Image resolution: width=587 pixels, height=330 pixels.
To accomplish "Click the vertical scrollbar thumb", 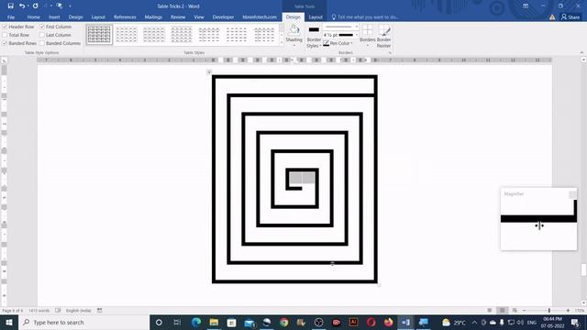I will click(x=583, y=269).
